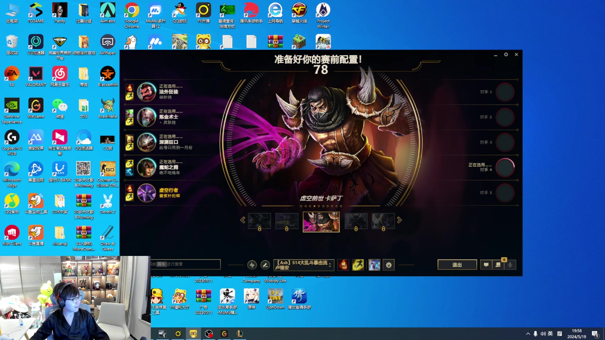This screenshot has width=605, height=340.
Task: Show previous skins with left arrow
Action: pyautogui.click(x=243, y=220)
